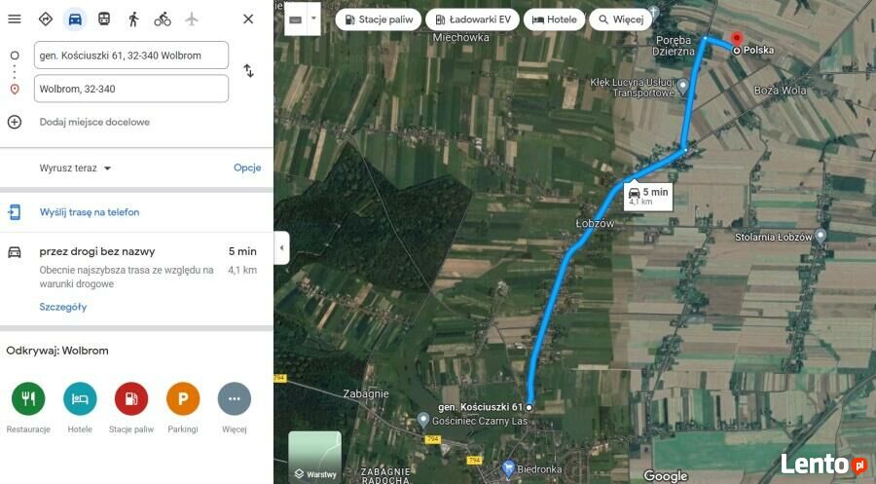
Task: Click Wyślij trasę na telefon link
Action: (x=90, y=212)
